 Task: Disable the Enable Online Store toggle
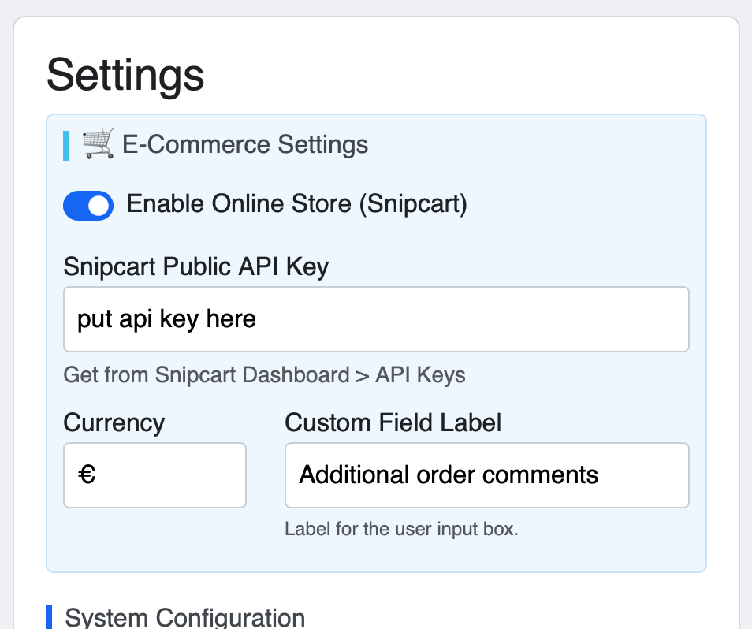pos(88,205)
